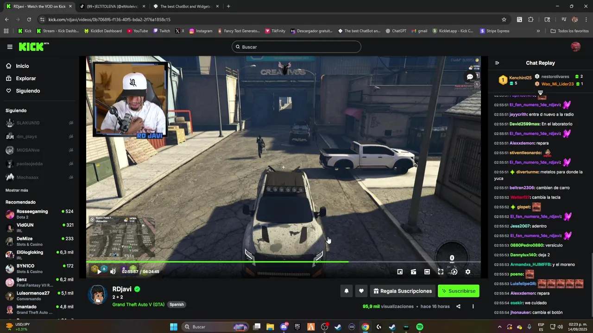593x333 pixels.
Task: Show more bookmarks chevron
Action: tap(538, 31)
